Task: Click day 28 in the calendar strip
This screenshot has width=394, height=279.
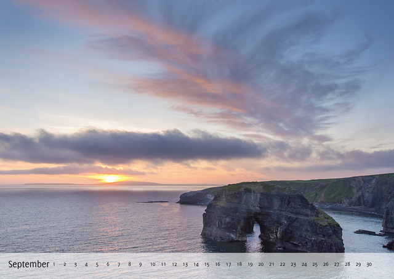Action: point(347,264)
